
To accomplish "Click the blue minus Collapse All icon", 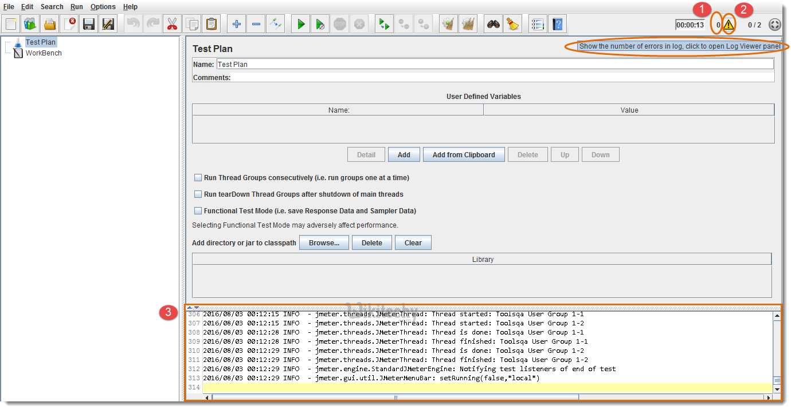I will coord(256,24).
